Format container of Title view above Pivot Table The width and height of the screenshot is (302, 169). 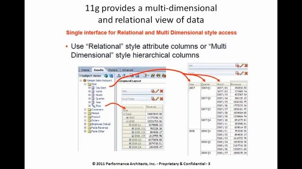(153, 91)
